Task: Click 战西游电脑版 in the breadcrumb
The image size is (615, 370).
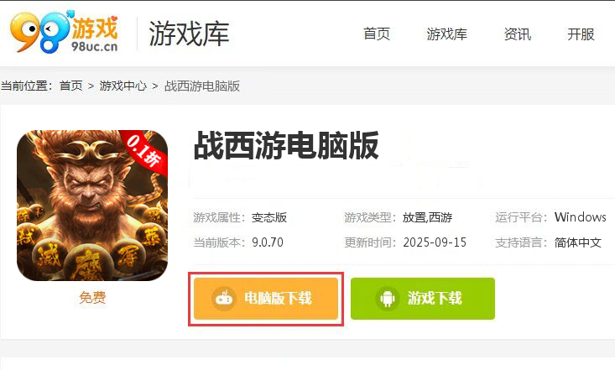Action: tap(202, 86)
